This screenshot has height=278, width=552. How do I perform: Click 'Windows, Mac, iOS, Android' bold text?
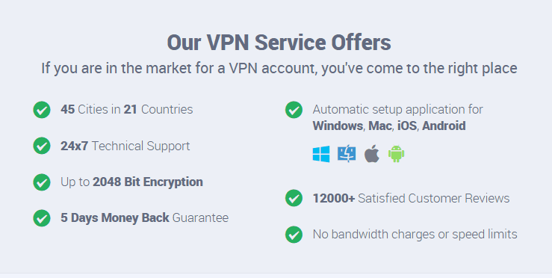click(389, 126)
